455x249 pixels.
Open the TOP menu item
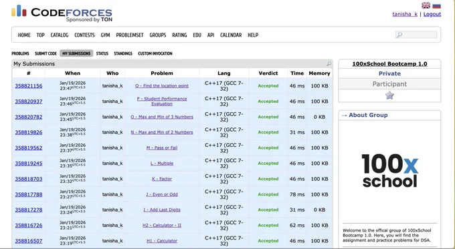click(40, 35)
